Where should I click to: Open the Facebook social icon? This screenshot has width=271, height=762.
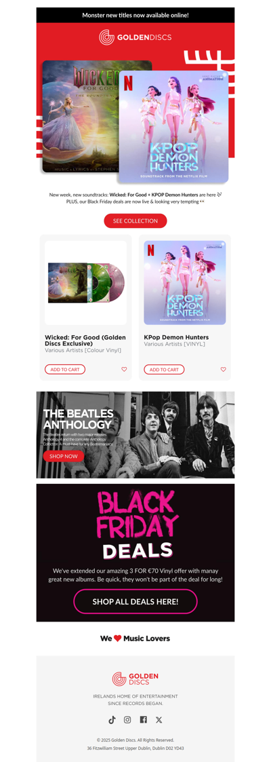point(143,720)
